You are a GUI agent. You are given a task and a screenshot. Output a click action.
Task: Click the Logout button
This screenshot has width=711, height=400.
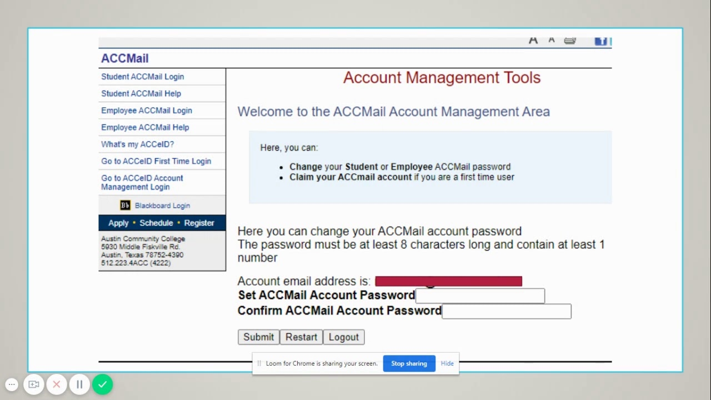tap(343, 337)
